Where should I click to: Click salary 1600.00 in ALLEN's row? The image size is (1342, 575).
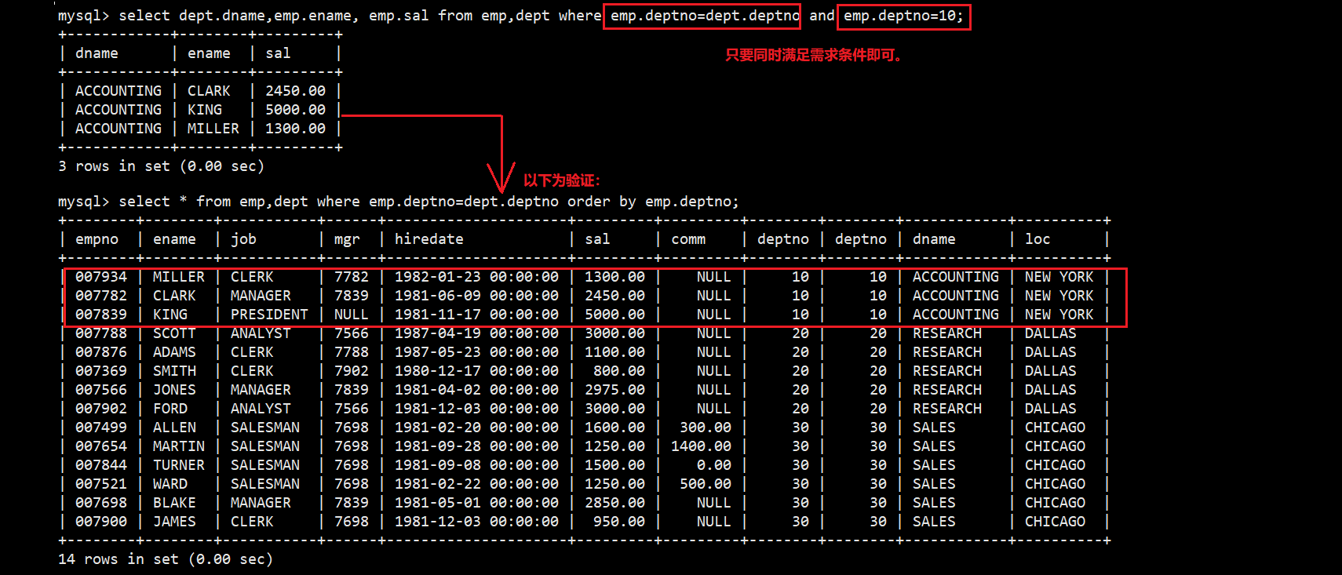(614, 428)
